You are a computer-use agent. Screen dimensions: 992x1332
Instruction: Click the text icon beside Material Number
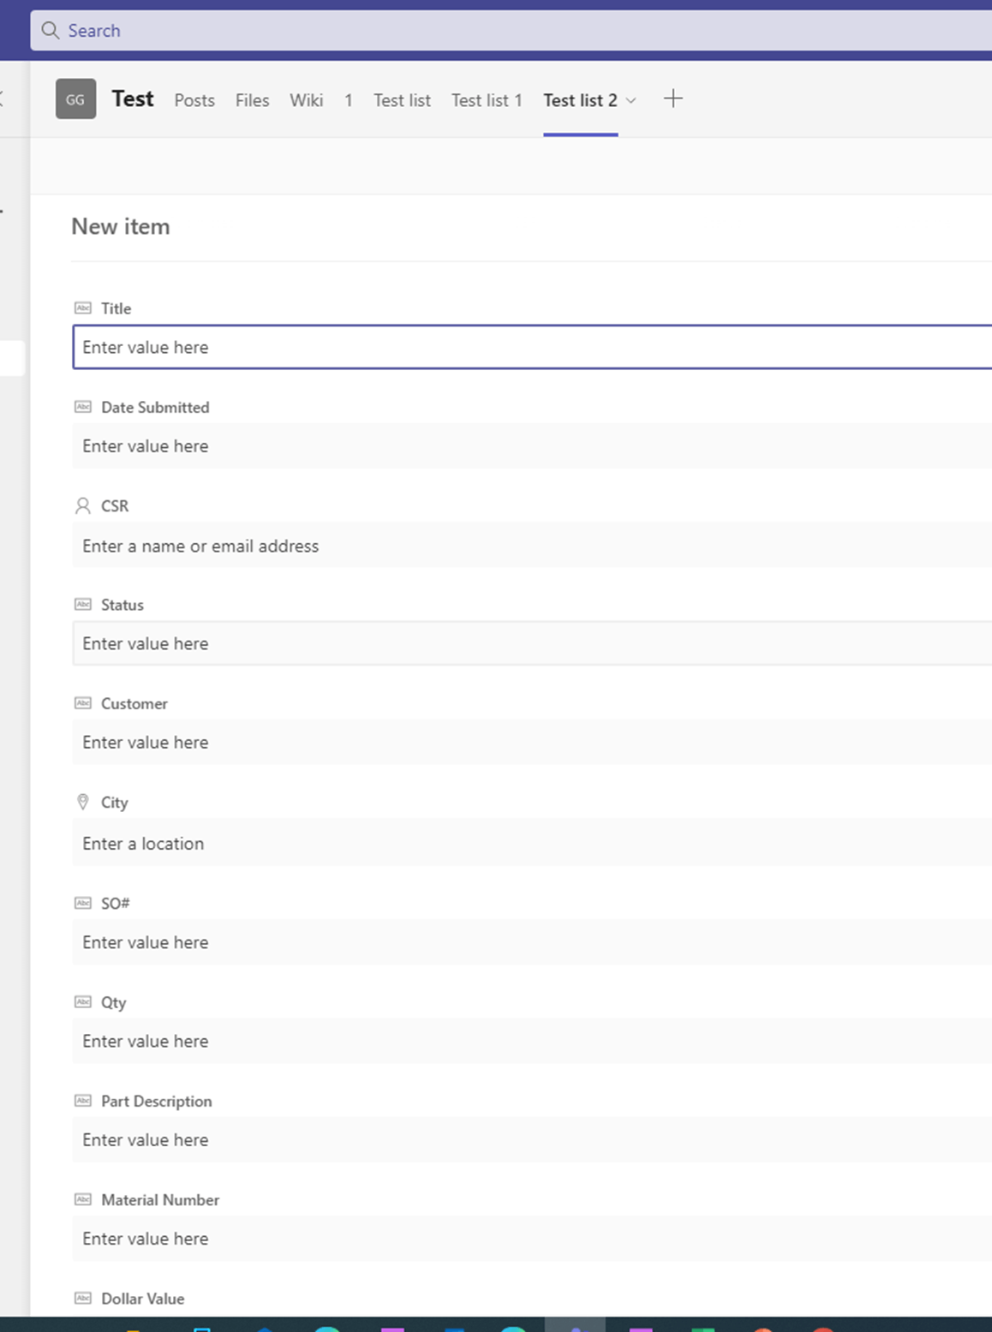[x=83, y=1199]
